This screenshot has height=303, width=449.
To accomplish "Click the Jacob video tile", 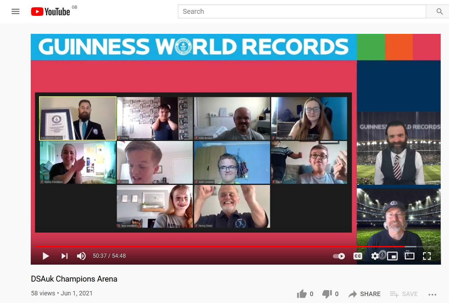I will pos(155,162).
